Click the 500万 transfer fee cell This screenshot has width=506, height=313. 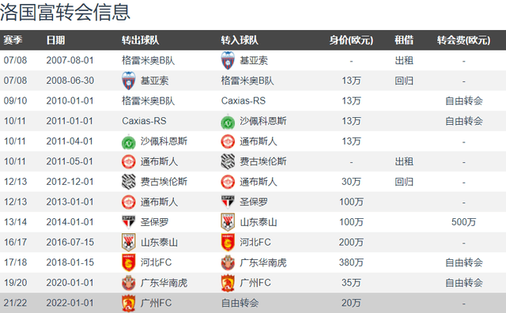click(464, 222)
